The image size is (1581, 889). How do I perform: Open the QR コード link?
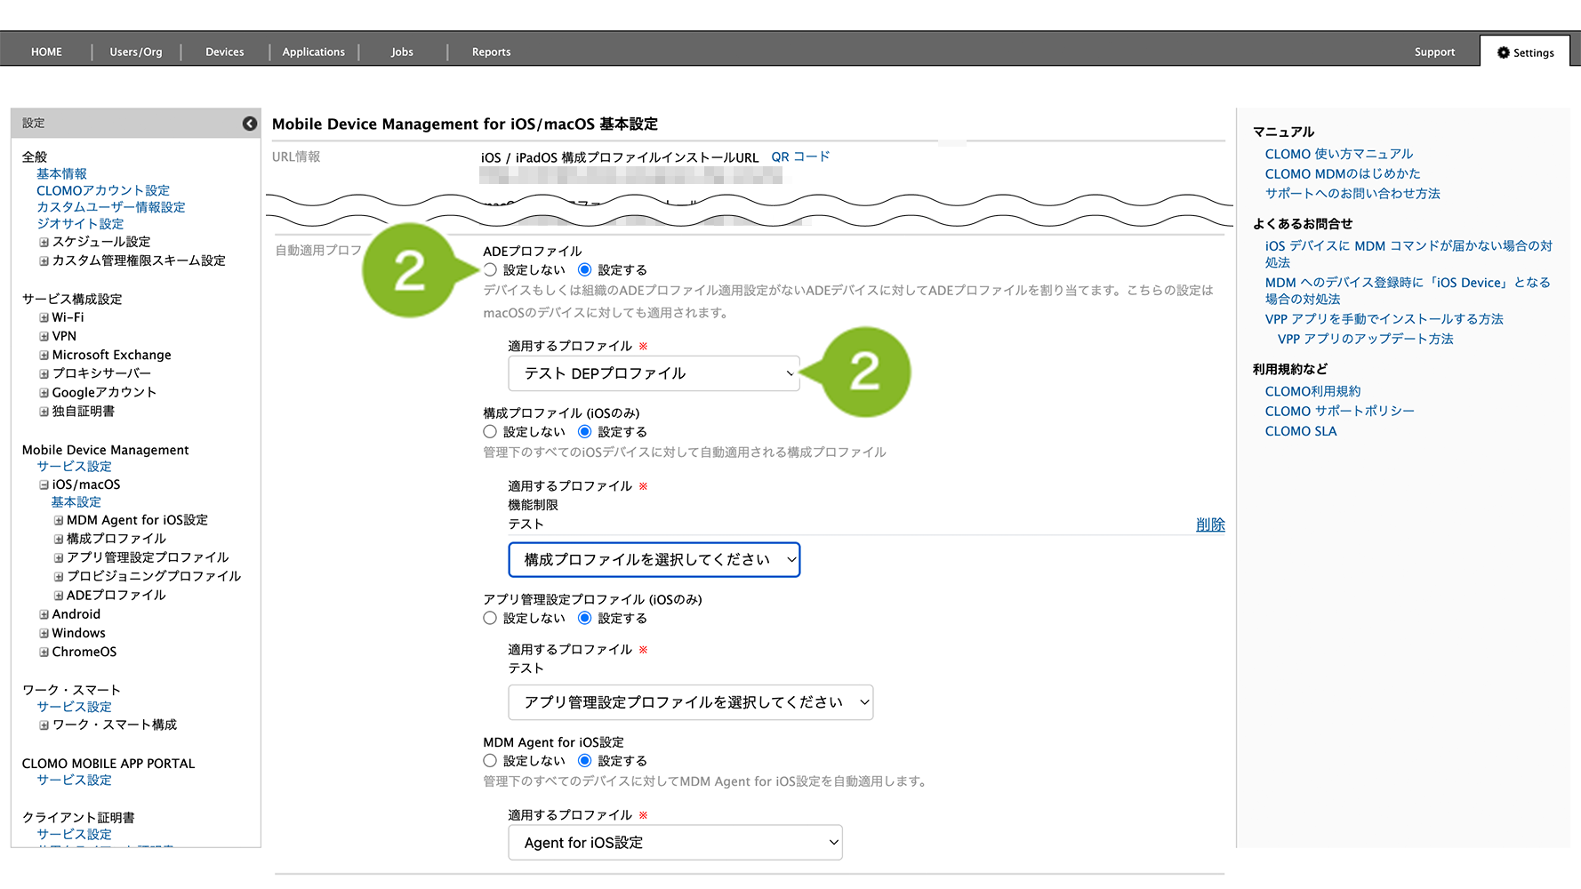point(799,156)
